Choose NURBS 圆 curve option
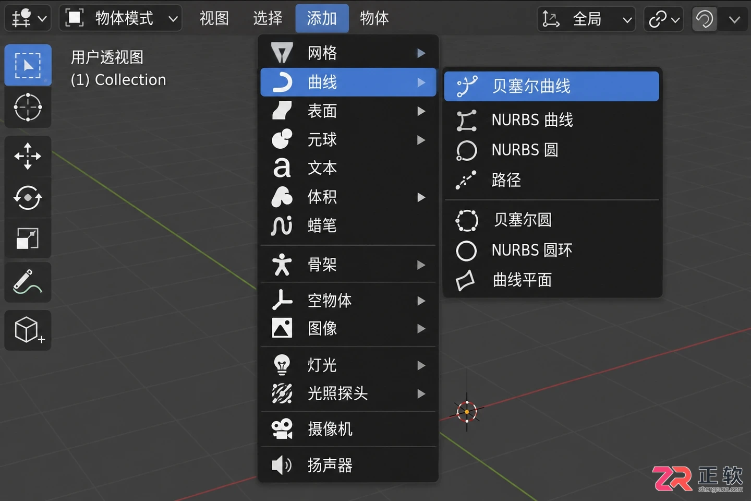This screenshot has width=751, height=501. pos(552,150)
